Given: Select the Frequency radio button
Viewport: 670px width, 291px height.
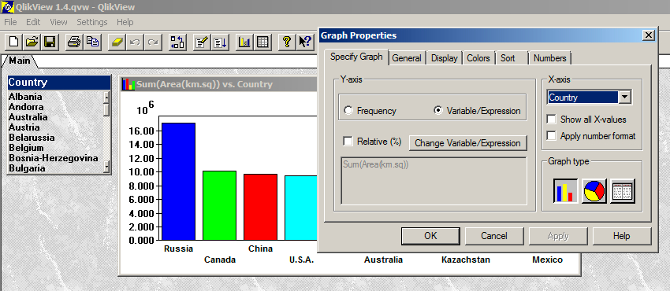Looking at the screenshot, I should pos(348,111).
